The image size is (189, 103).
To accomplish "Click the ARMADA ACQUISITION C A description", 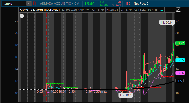I will click(x=60, y=3).
